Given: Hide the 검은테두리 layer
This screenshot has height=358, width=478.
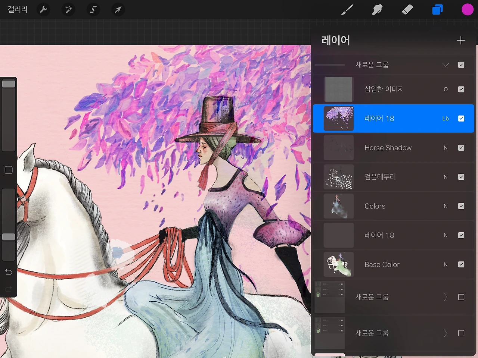Looking at the screenshot, I should tap(461, 177).
